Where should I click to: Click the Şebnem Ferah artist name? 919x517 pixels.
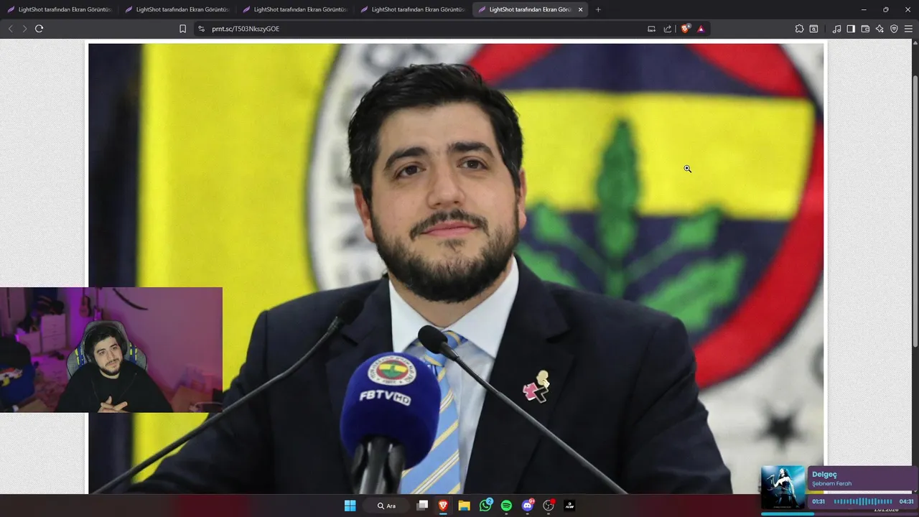pyautogui.click(x=831, y=483)
